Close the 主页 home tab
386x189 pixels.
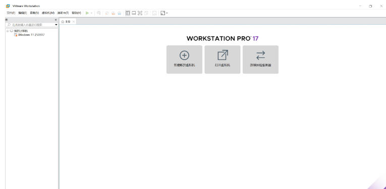click(73, 22)
